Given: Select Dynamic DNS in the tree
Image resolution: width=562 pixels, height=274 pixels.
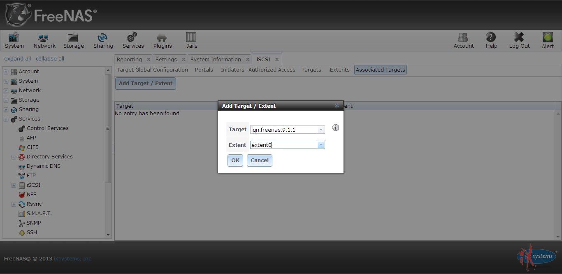Looking at the screenshot, I should point(44,166).
